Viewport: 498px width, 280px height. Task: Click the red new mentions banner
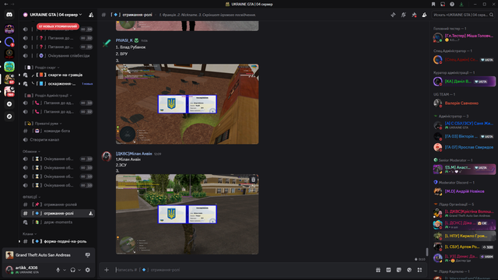pos(58,26)
